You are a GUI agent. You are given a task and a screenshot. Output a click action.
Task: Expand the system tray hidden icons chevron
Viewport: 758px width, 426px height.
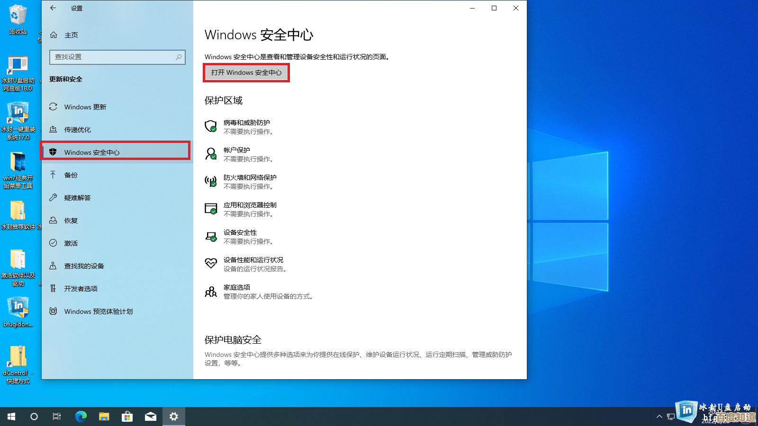(x=659, y=417)
